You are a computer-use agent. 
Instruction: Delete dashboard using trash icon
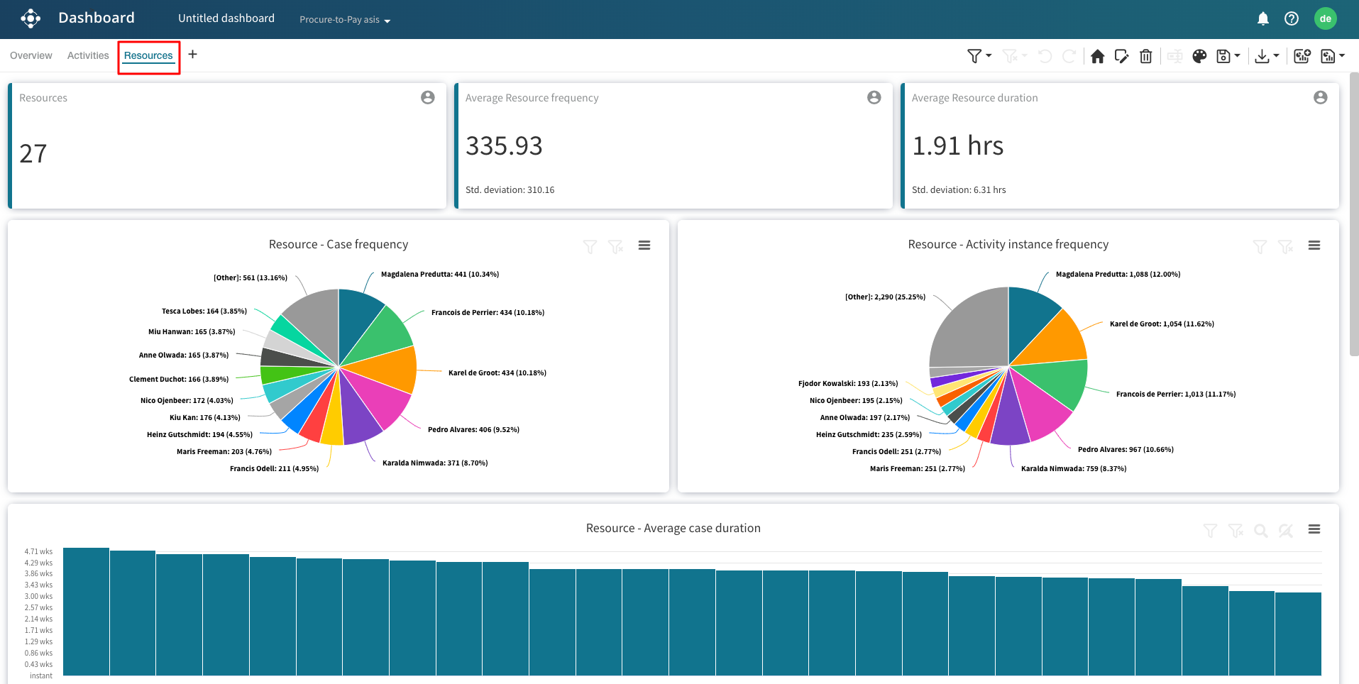point(1145,56)
